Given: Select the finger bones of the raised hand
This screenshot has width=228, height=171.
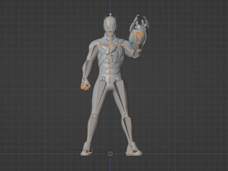Looking at the screenshot, I should (139, 35).
